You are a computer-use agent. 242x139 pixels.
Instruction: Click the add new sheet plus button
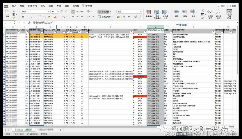[60, 130]
